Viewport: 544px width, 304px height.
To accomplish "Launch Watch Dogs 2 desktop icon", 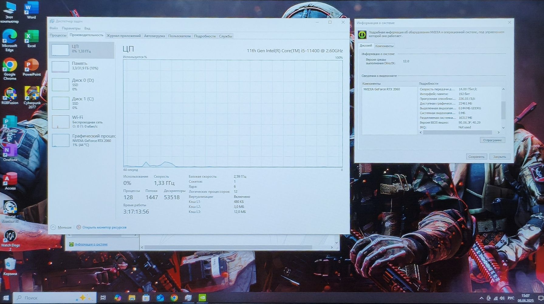I will point(10,240).
